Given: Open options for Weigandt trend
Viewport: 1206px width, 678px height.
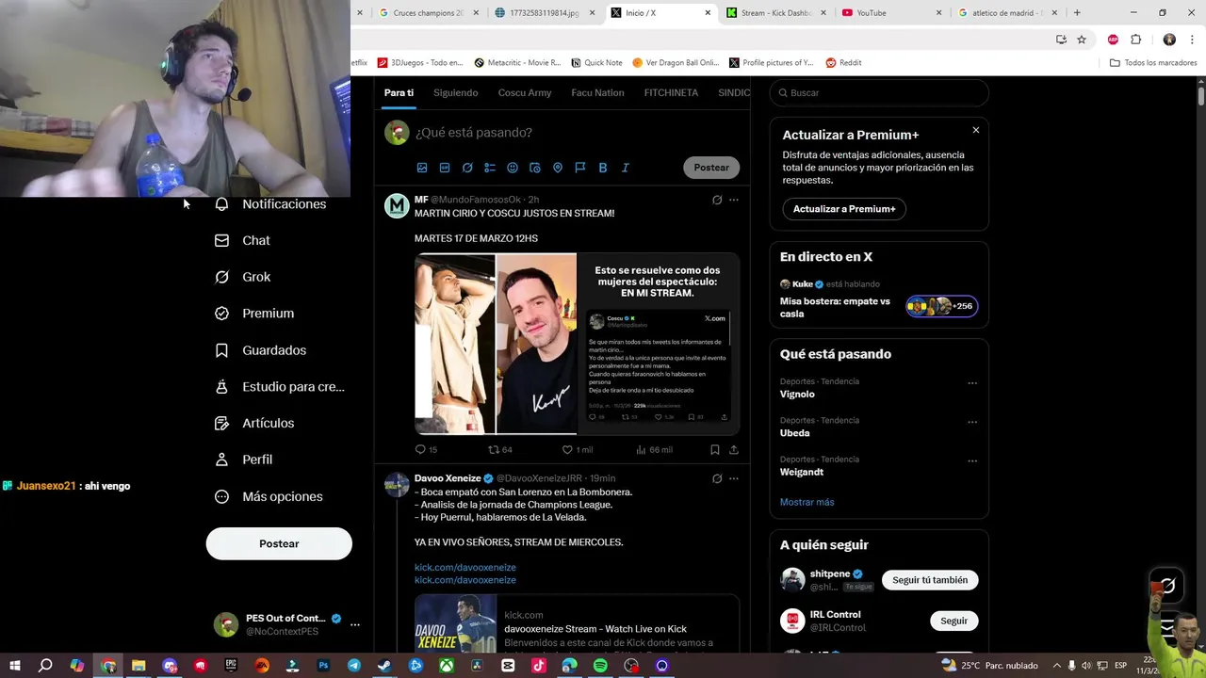Looking at the screenshot, I should pos(972,461).
